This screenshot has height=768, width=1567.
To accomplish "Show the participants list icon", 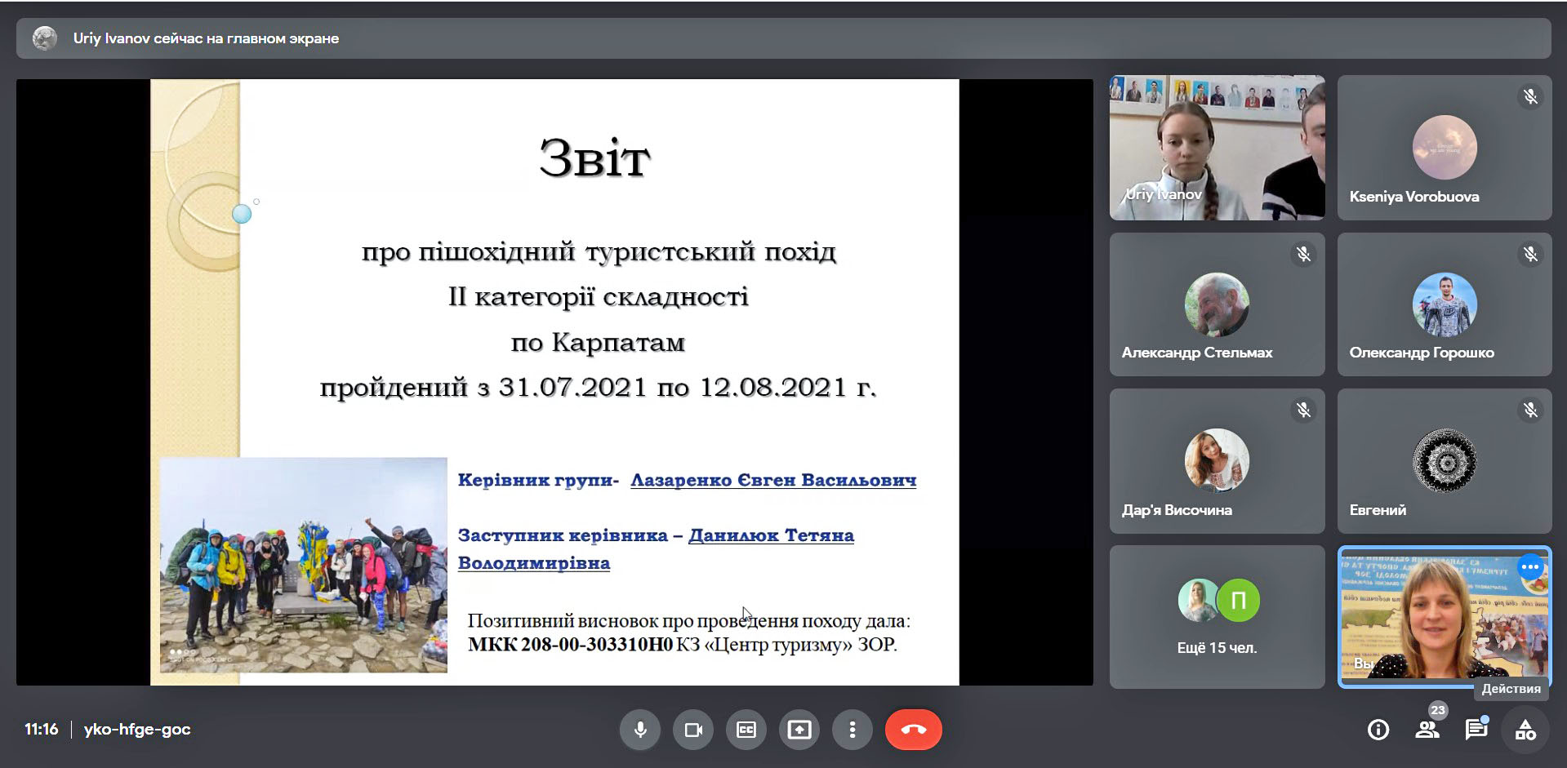I will coord(1427,730).
